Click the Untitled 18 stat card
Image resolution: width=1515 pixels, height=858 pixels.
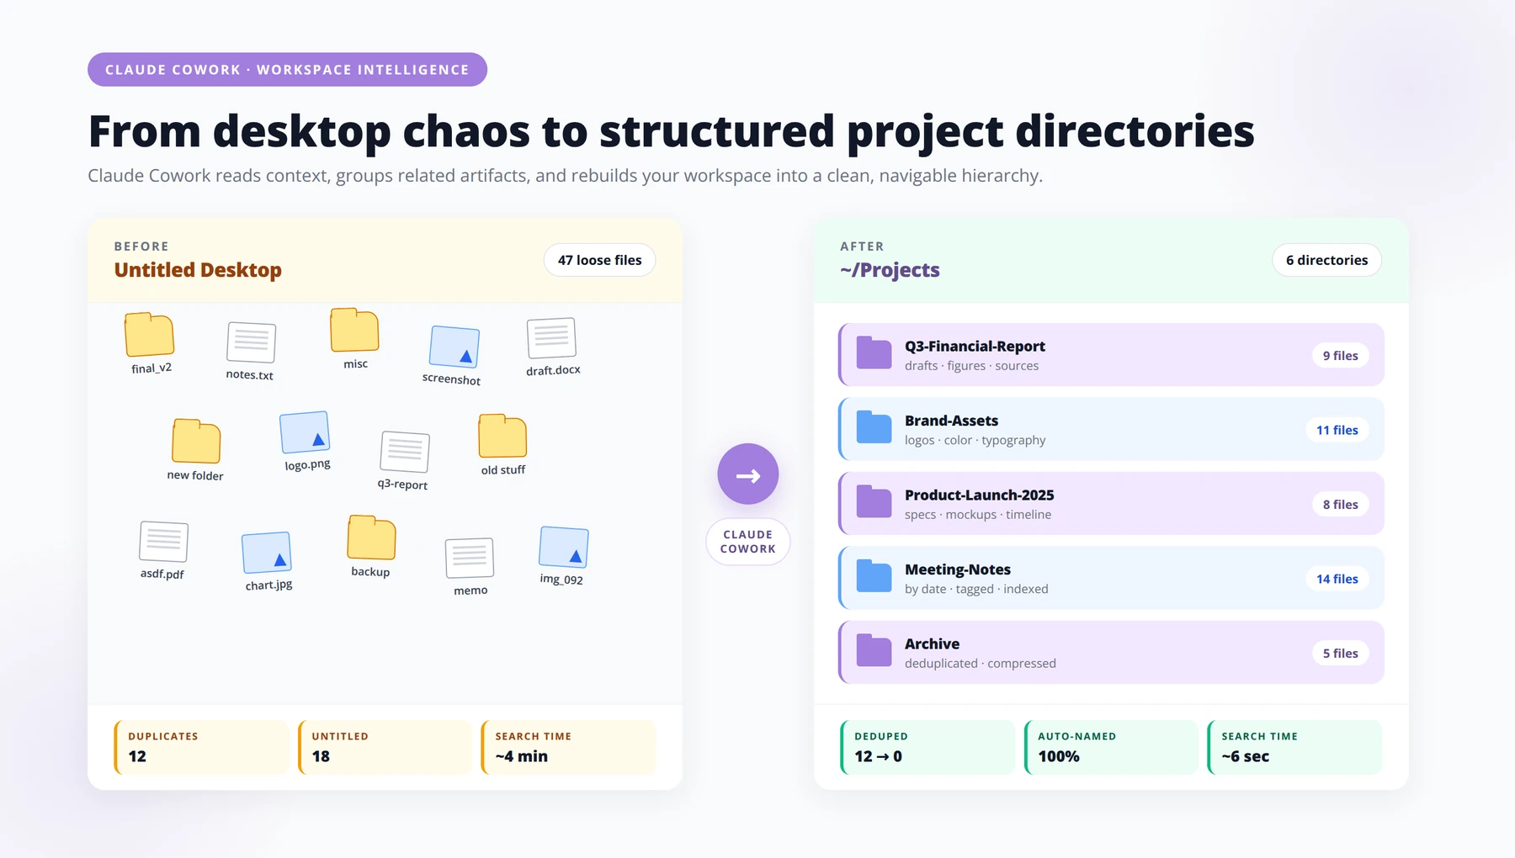385,747
